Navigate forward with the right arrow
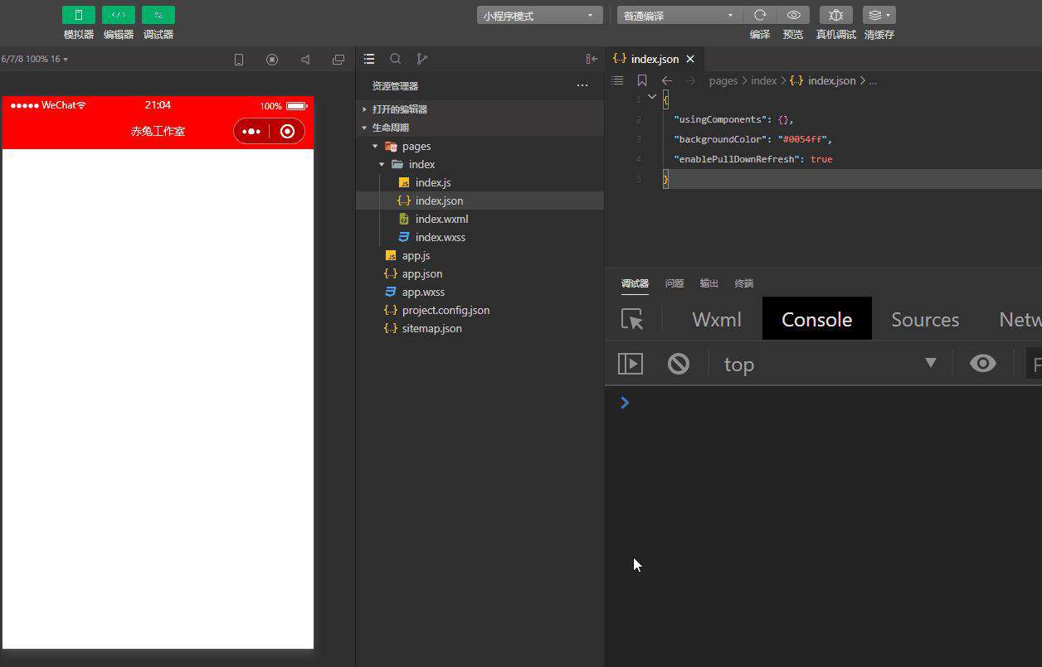Viewport: 1042px width, 667px height. tap(691, 80)
